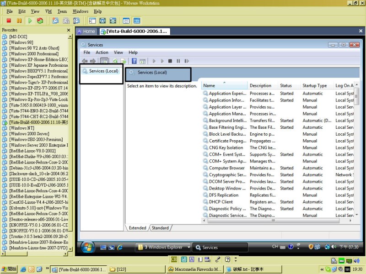Select DFS Replication service row
366x274 pixels.
click(278, 195)
